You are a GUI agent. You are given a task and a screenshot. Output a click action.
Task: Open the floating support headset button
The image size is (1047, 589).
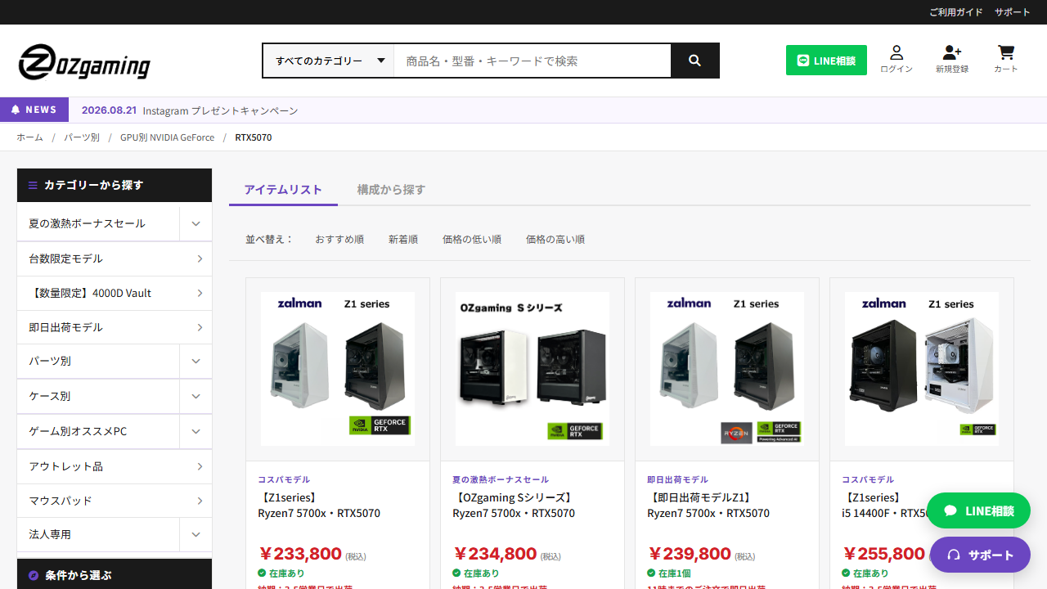click(980, 555)
